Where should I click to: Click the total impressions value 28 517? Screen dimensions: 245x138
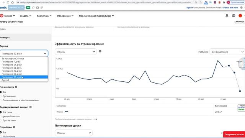click(218, 112)
